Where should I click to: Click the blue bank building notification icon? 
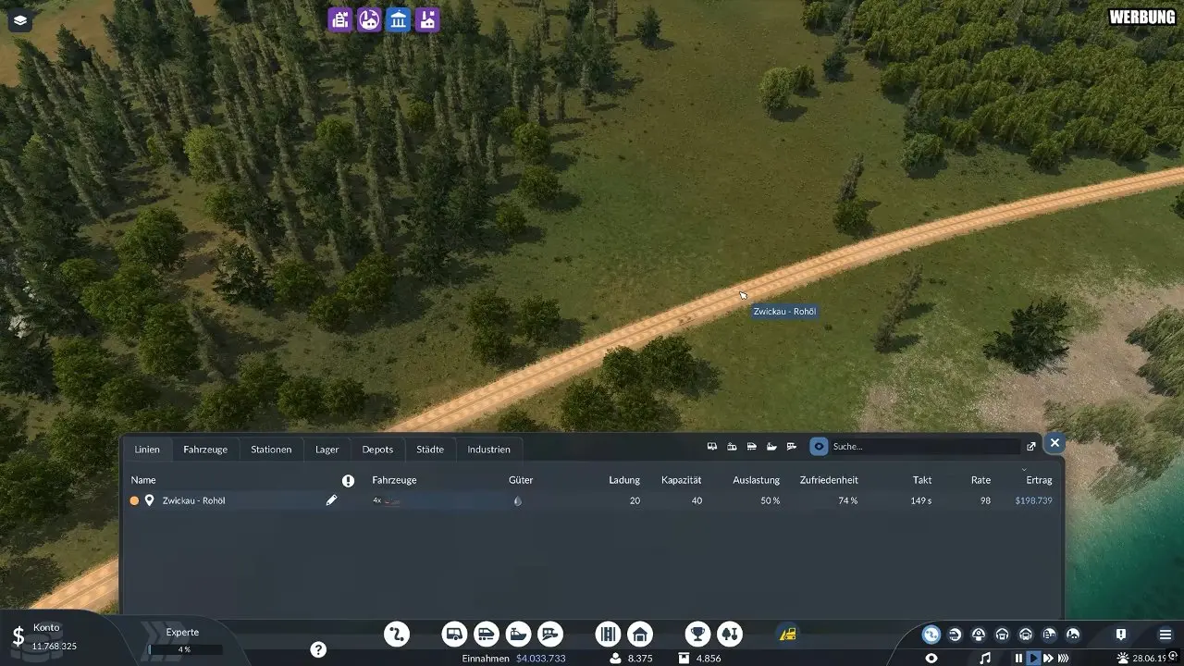[x=398, y=19]
